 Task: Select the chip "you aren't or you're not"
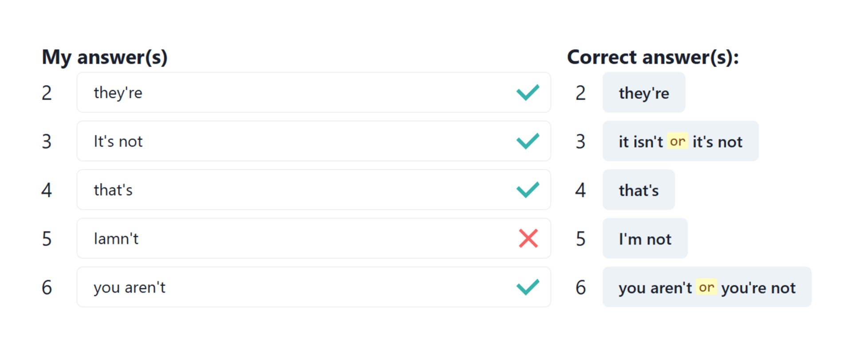(x=707, y=287)
